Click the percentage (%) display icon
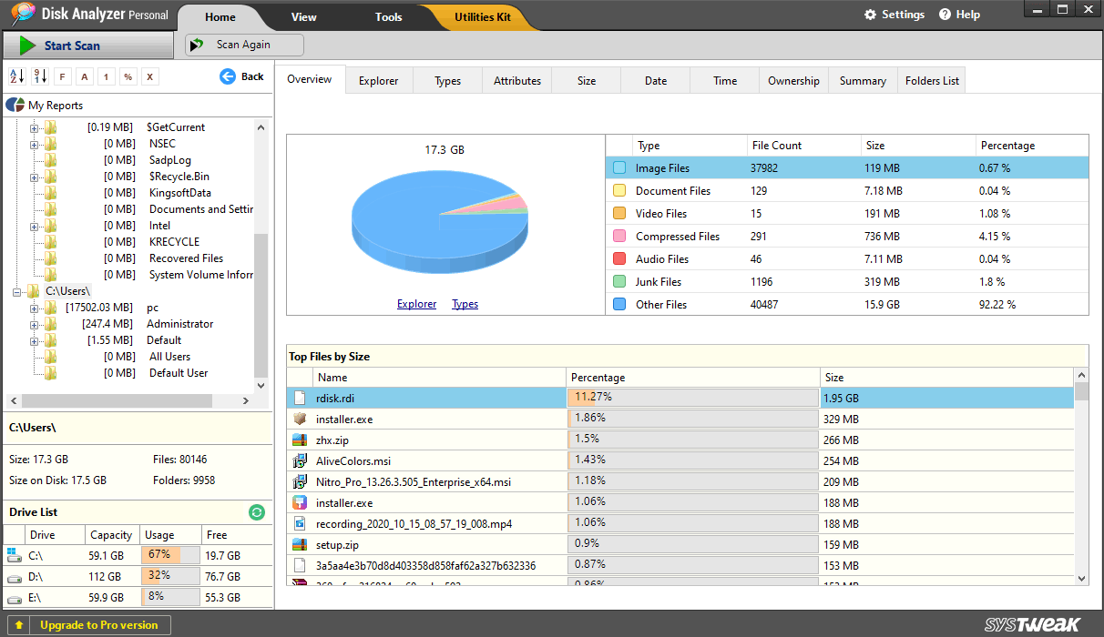The height and width of the screenshot is (637, 1104). click(128, 76)
